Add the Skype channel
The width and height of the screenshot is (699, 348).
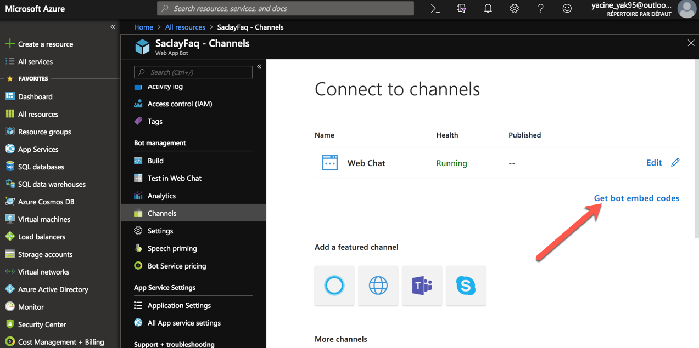coord(466,286)
